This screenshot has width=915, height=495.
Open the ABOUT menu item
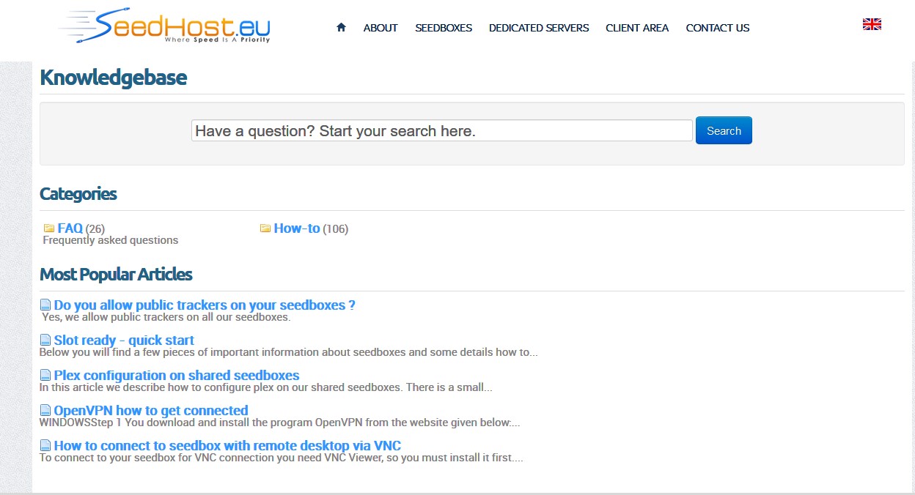381,28
